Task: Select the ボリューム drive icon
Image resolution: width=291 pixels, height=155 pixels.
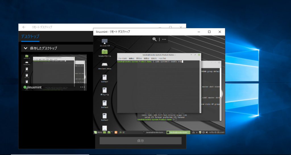Action: coord(105,92)
